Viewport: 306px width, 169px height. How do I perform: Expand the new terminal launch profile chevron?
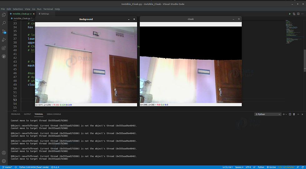[286, 114]
